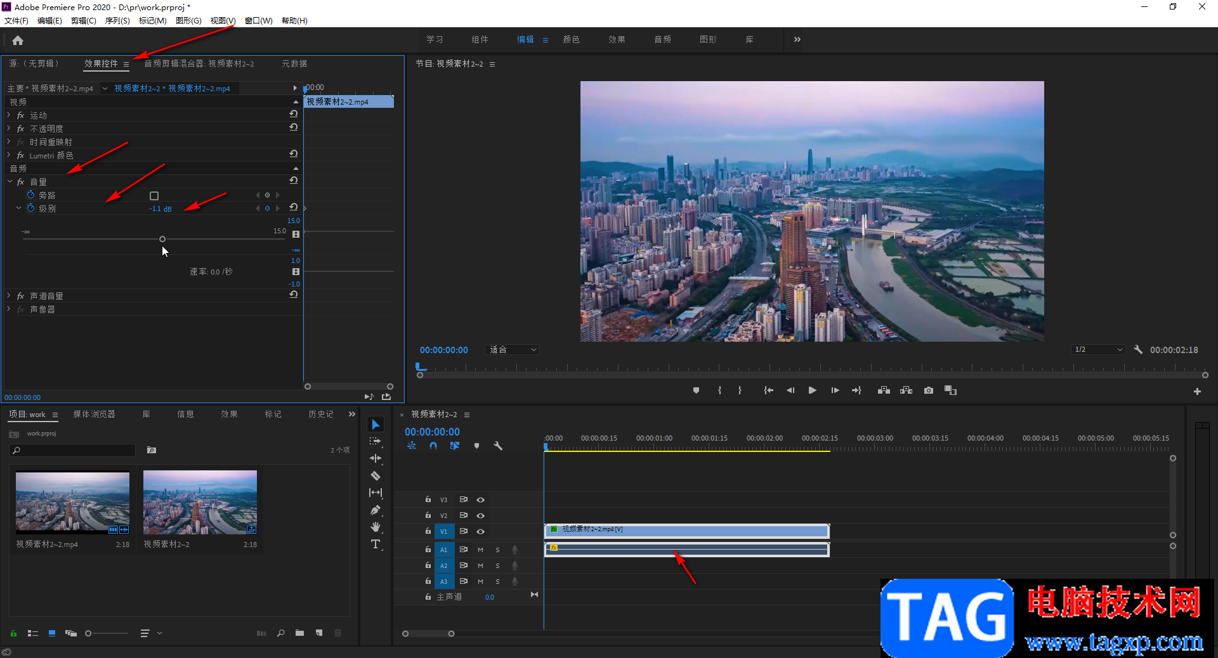The width and height of the screenshot is (1218, 658).
Task: Select the Hand tool
Action: click(376, 527)
